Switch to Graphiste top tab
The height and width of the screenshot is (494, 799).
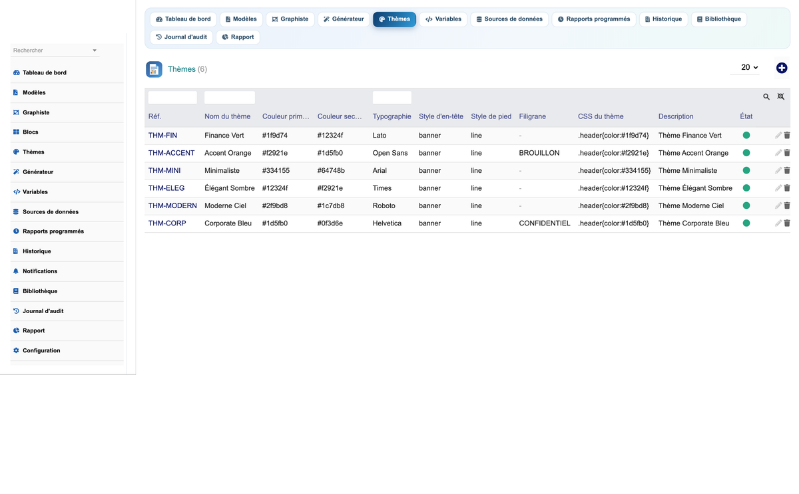pos(290,19)
